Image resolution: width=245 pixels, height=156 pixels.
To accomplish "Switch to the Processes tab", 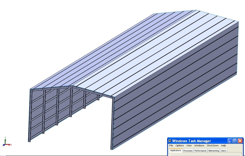I will 188,151.
